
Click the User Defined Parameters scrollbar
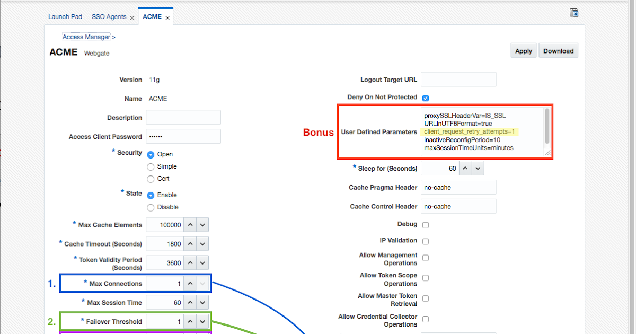tap(547, 127)
